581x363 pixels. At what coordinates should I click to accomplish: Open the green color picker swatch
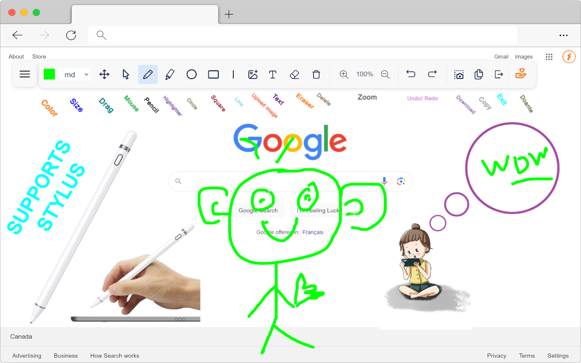[x=49, y=74]
